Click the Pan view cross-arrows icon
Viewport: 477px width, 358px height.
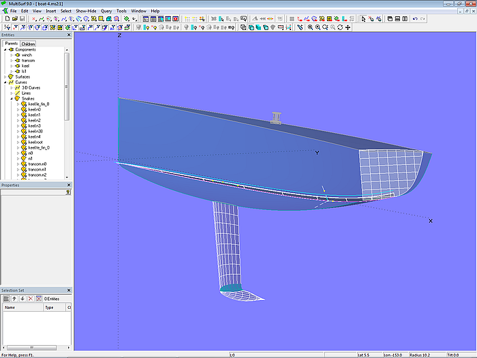[348, 27]
